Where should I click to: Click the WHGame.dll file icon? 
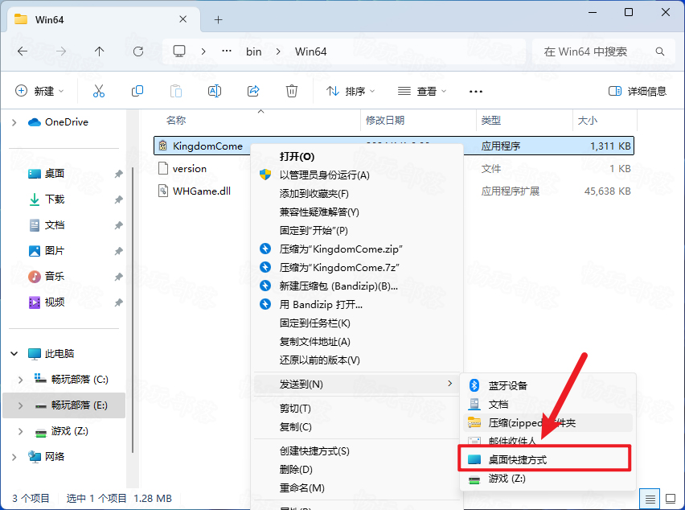click(163, 191)
